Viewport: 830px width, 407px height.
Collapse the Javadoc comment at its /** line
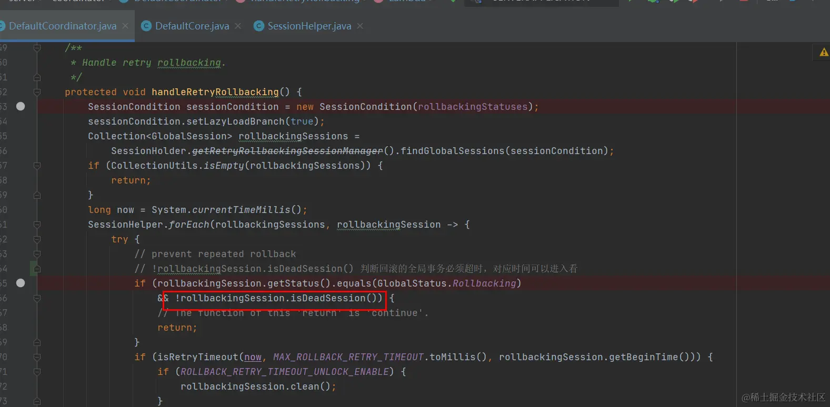(x=37, y=48)
